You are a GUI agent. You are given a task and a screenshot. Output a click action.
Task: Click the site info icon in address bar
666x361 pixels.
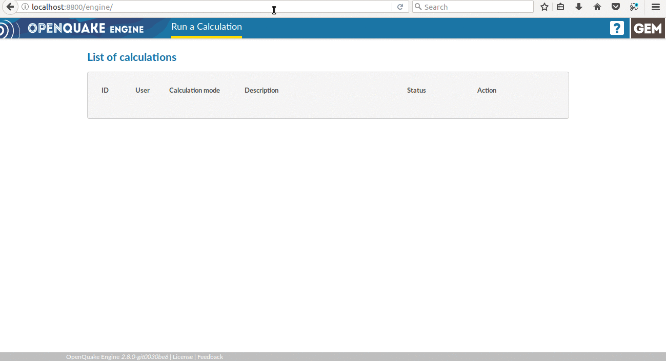pyautogui.click(x=25, y=7)
